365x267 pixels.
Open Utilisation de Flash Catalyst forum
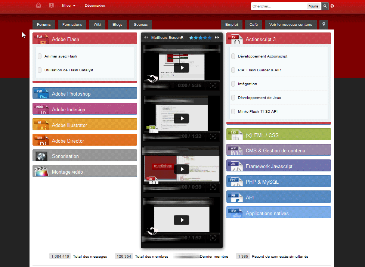[x=69, y=70]
